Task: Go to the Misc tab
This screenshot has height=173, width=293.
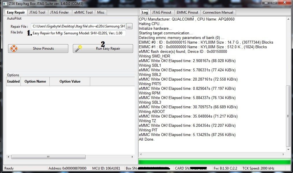Action: pyautogui.click(x=101, y=12)
